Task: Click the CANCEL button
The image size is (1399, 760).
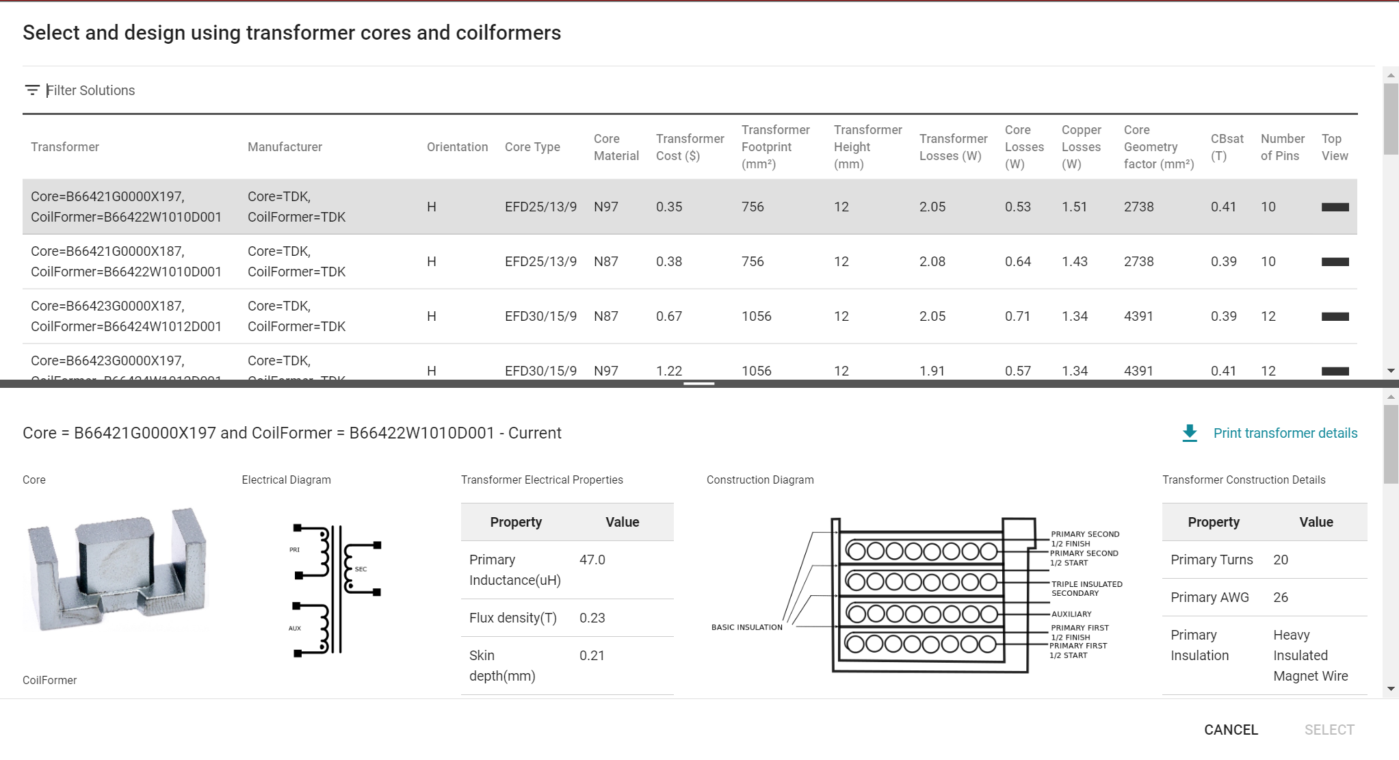Action: pos(1231,730)
